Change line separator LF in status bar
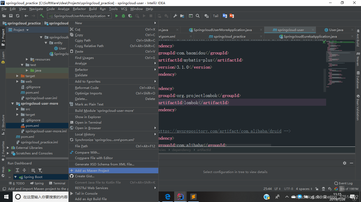361x202 pixels. pyautogui.click(x=277, y=189)
